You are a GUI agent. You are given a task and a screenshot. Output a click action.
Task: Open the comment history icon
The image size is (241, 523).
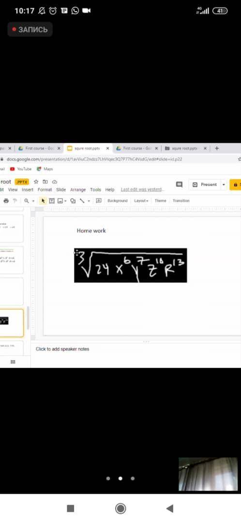[x=180, y=185]
